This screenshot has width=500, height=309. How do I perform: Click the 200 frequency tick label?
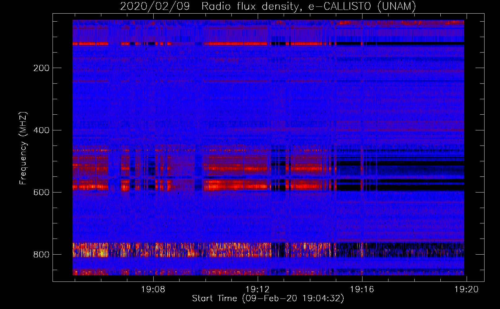pos(41,68)
